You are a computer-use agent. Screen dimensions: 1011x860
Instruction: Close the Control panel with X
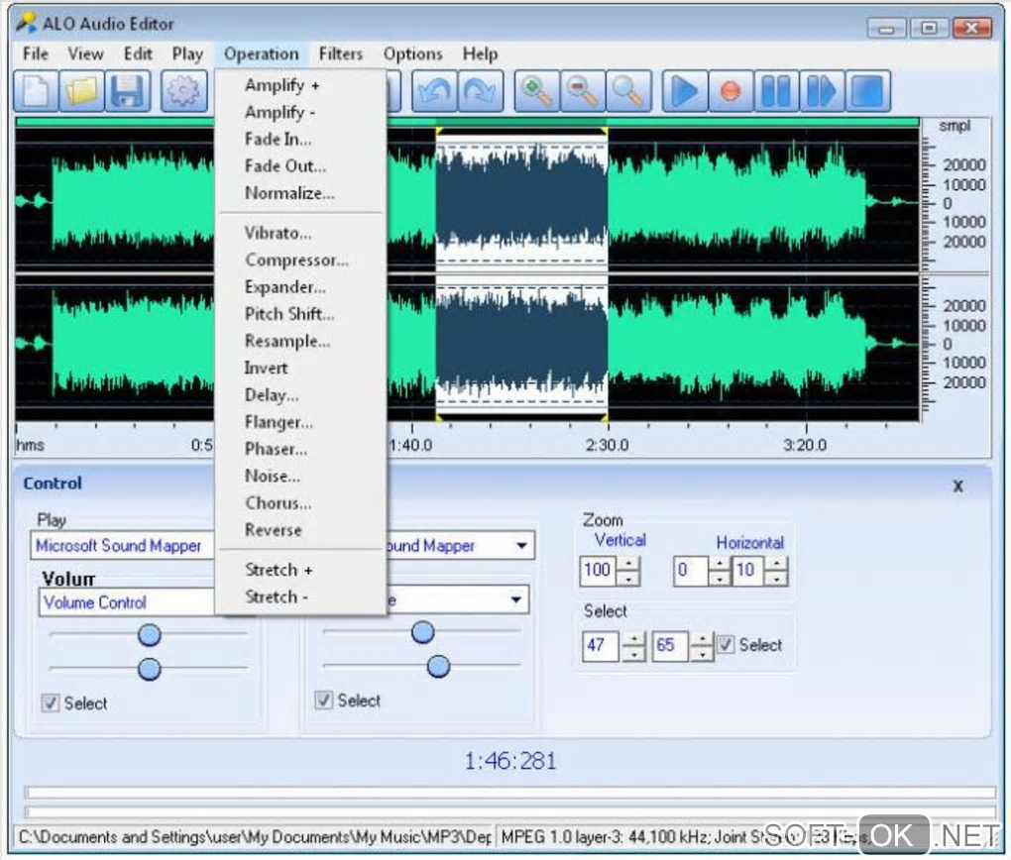pyautogui.click(x=957, y=486)
